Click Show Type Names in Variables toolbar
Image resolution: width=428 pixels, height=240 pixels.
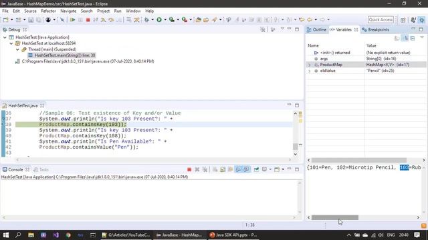(397, 39)
